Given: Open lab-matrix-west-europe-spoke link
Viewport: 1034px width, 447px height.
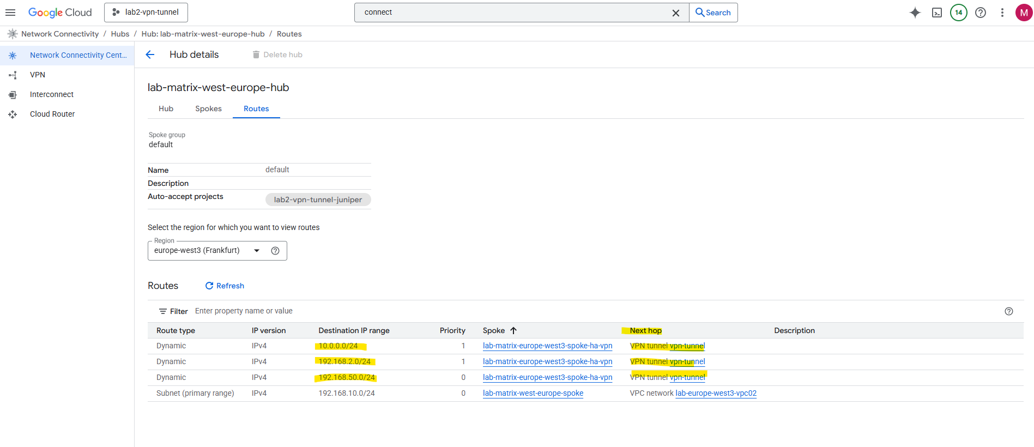Looking at the screenshot, I should (x=533, y=393).
